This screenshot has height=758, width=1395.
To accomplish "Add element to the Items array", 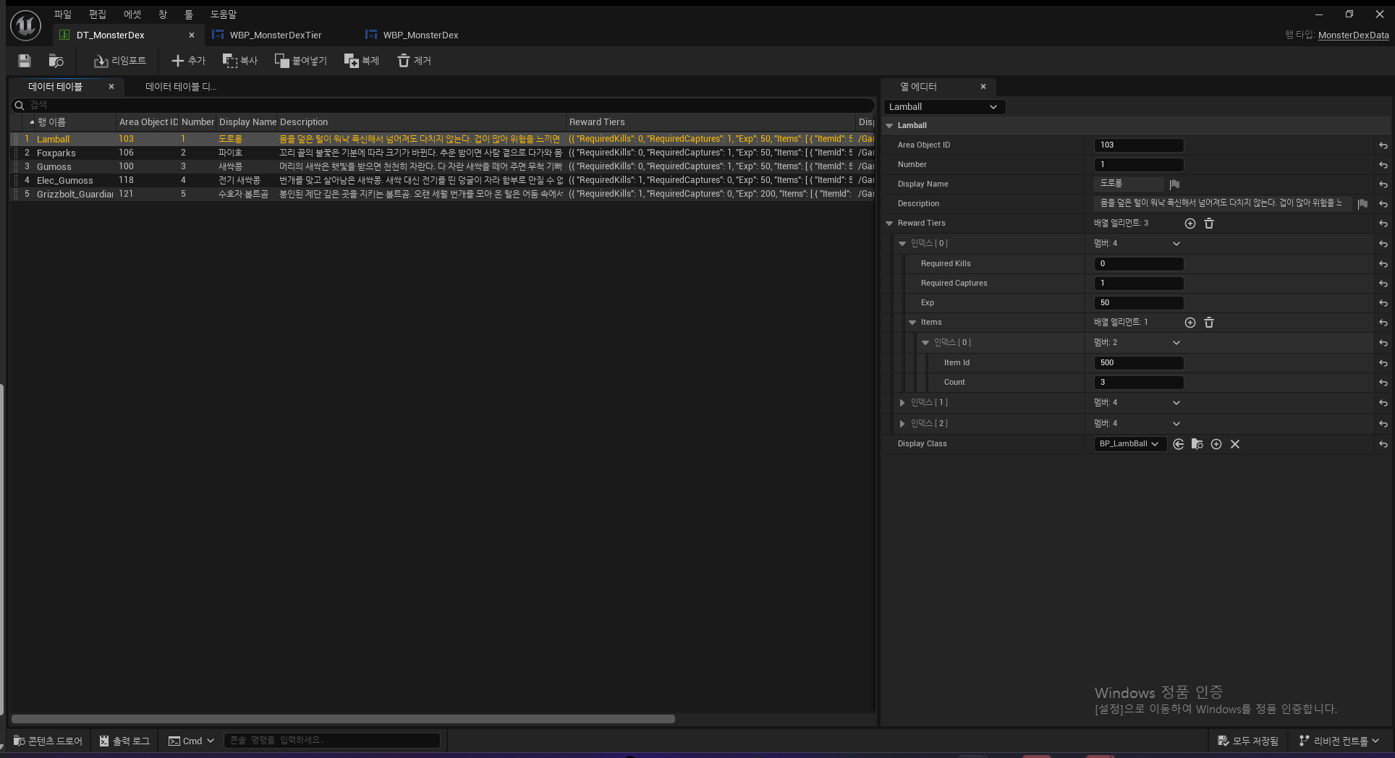I will point(1190,323).
